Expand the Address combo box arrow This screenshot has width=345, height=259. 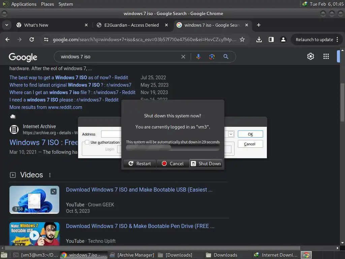pos(231,134)
